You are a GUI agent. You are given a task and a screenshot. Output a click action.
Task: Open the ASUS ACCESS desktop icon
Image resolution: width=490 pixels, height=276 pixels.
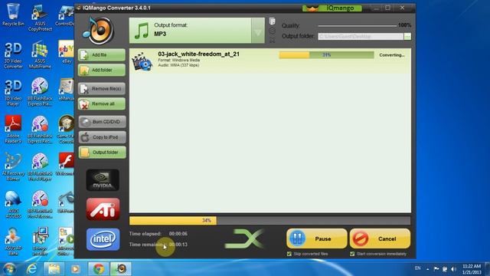tap(13, 205)
